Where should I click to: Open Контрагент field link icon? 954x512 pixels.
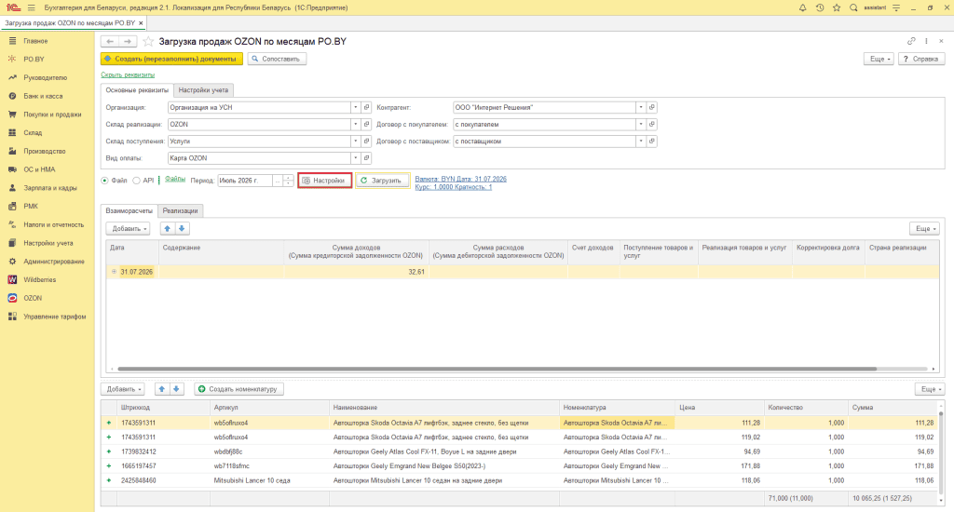651,108
